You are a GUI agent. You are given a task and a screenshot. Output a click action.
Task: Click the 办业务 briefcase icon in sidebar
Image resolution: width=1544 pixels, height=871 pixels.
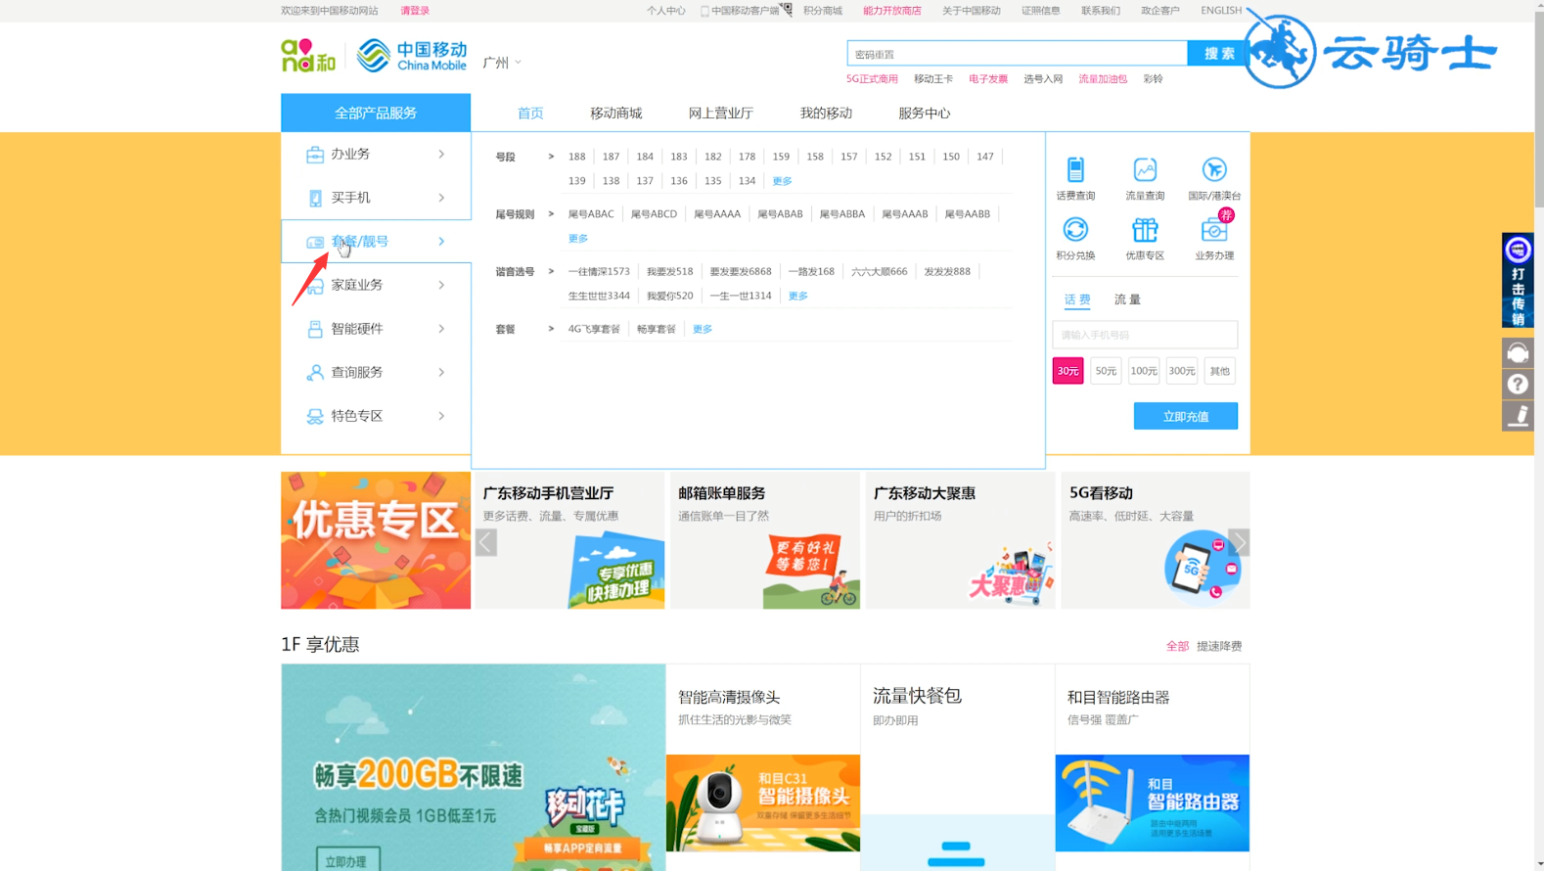(315, 155)
